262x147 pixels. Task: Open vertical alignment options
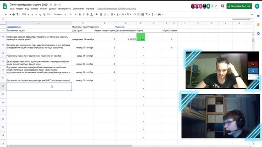tap(118, 15)
